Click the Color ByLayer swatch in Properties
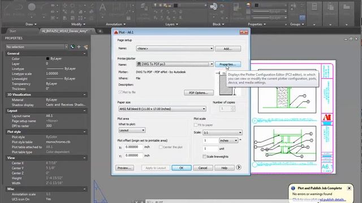362x203 pixels. pos(48,59)
